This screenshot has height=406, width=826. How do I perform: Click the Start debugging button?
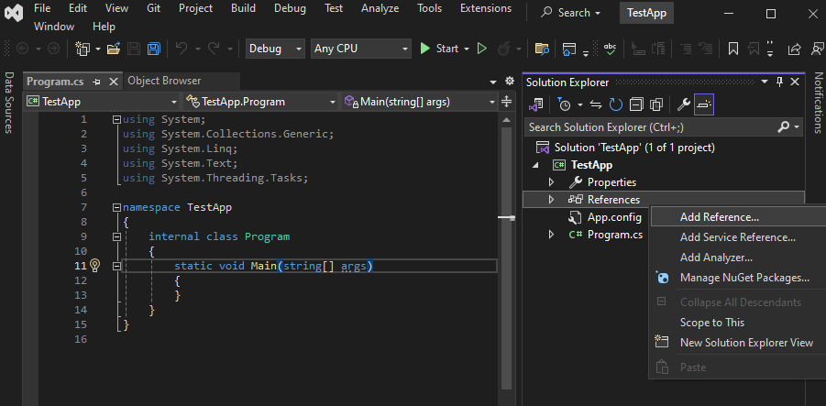click(440, 49)
